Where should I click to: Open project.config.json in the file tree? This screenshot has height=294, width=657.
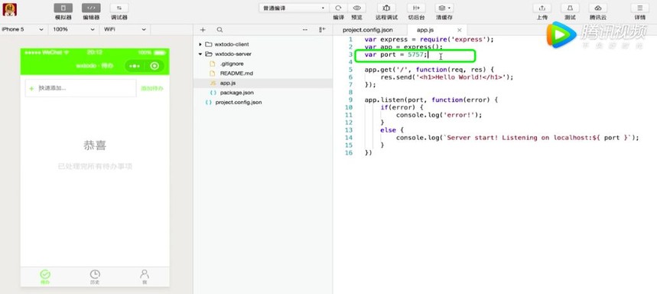click(239, 102)
